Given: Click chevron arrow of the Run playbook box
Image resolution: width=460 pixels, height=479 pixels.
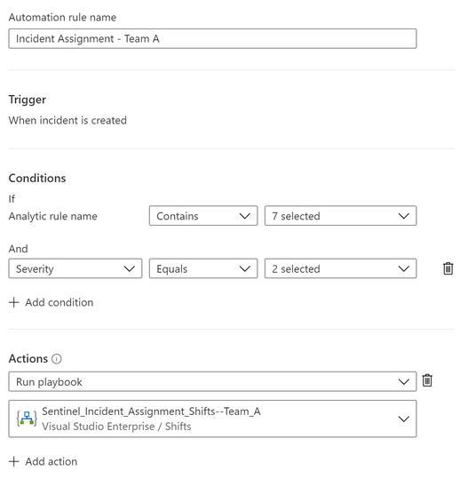Looking at the screenshot, I should 403,381.
